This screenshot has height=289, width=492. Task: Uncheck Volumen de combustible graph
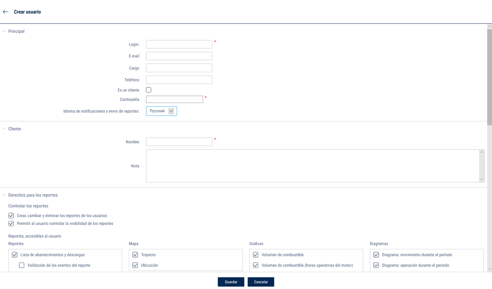(x=256, y=255)
